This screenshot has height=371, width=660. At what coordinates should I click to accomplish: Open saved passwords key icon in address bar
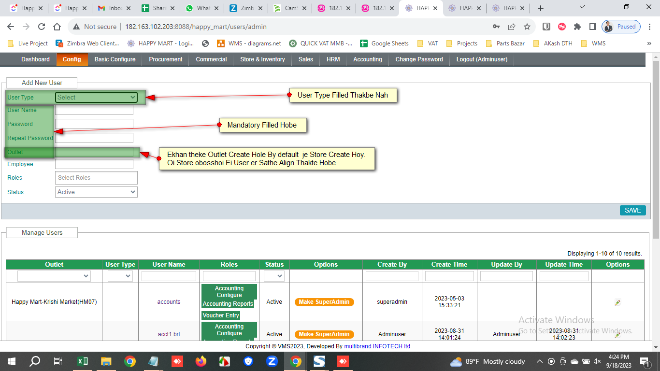496,27
